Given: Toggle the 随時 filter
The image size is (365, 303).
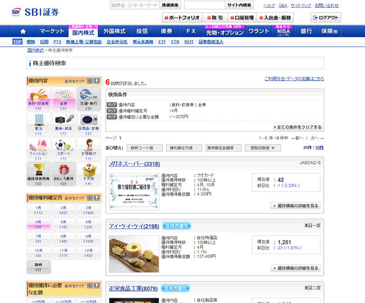Looking at the screenshot, I should pos(39,267).
